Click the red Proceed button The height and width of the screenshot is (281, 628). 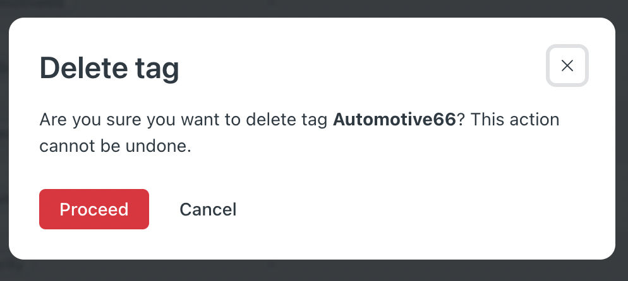tap(94, 209)
